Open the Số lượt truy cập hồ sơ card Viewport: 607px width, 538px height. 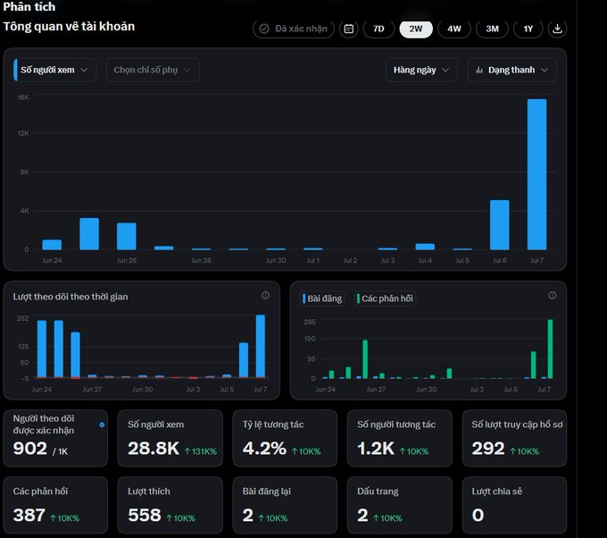coord(514,438)
